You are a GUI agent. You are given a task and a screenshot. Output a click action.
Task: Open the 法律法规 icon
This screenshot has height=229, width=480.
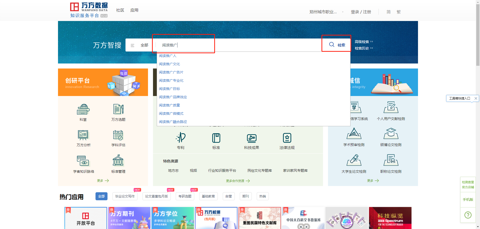click(287, 138)
